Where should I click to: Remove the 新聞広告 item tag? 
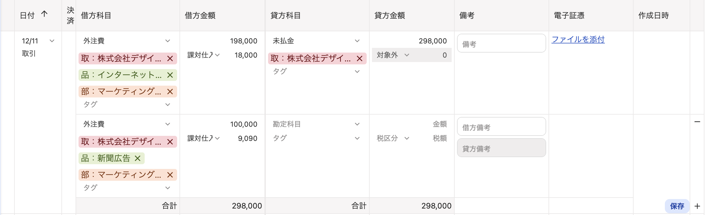coord(138,158)
